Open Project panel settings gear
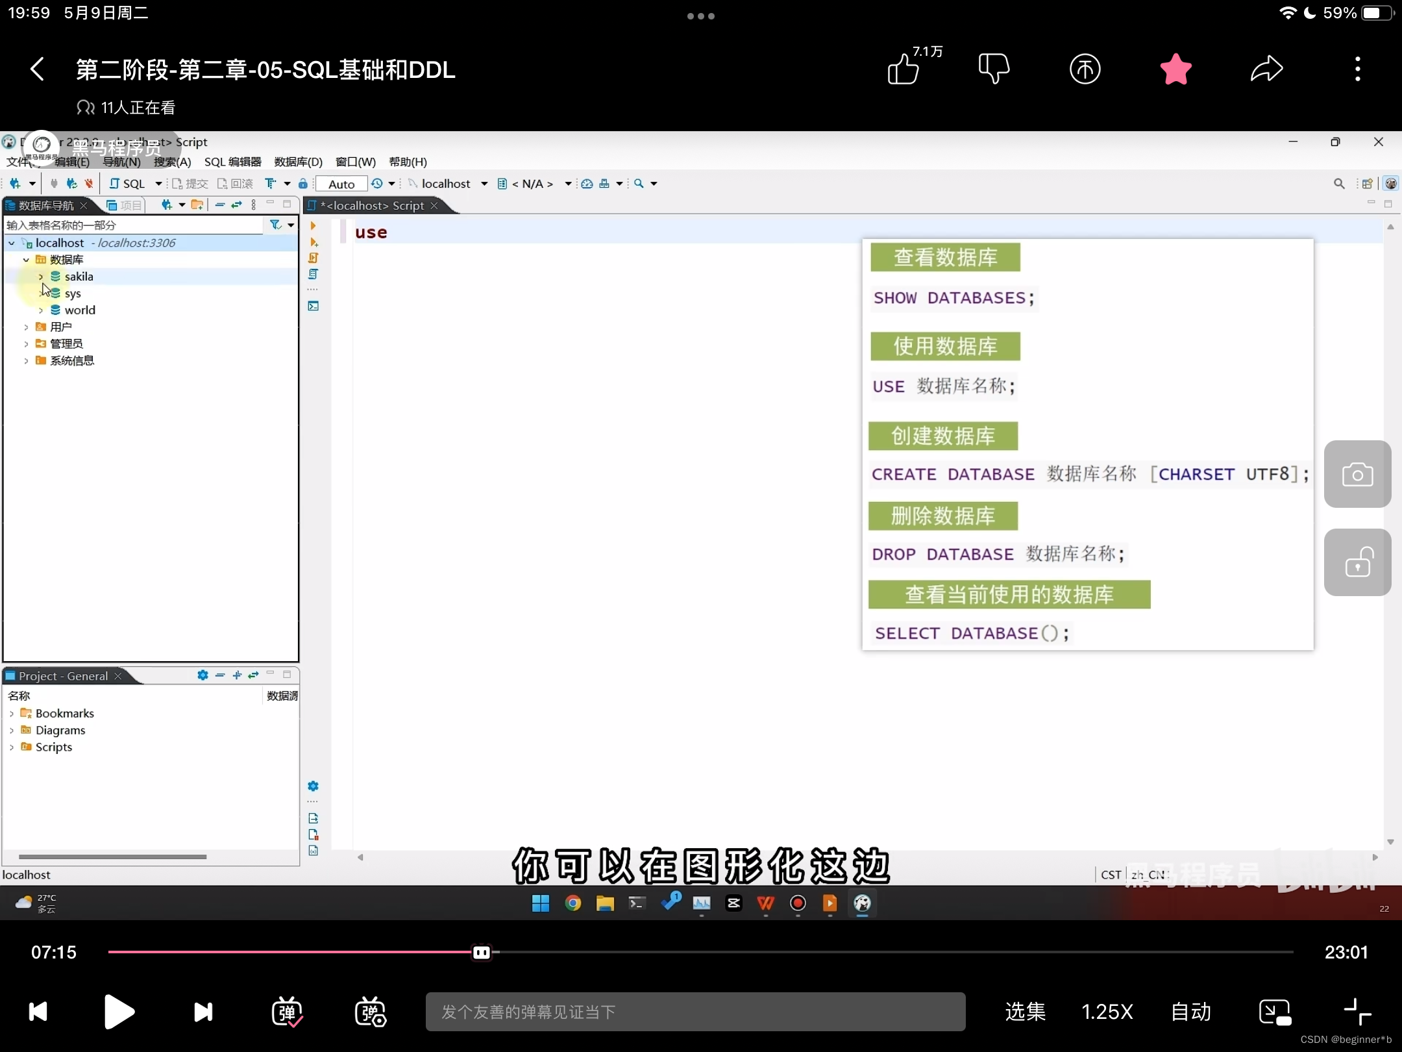1402x1052 pixels. click(203, 675)
